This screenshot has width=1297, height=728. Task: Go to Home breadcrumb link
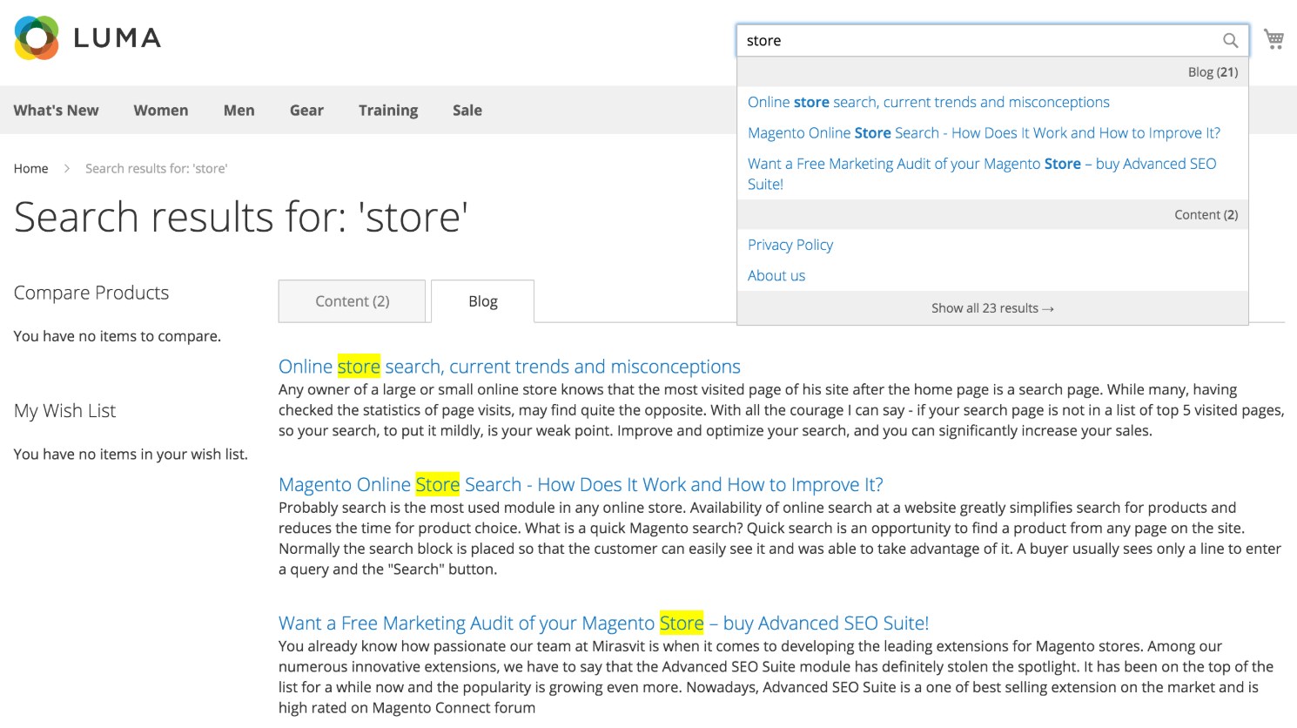coord(30,169)
